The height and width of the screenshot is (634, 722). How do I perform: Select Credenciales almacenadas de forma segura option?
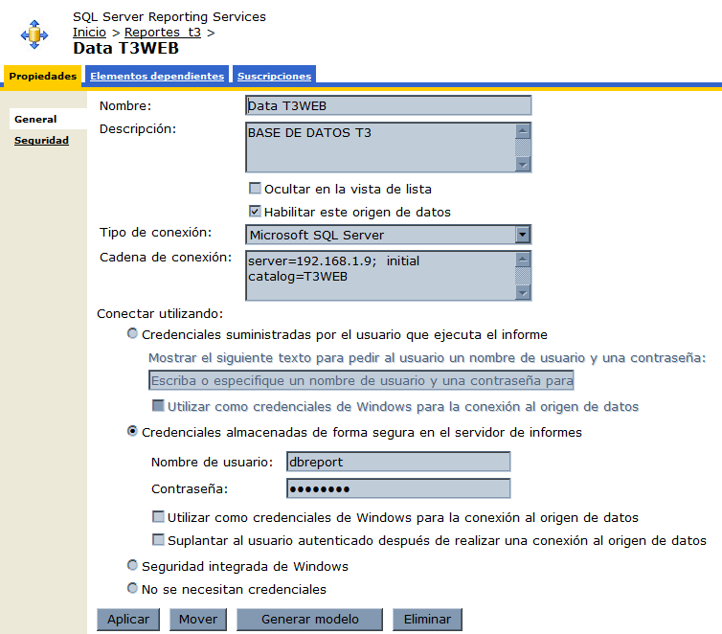point(132,431)
